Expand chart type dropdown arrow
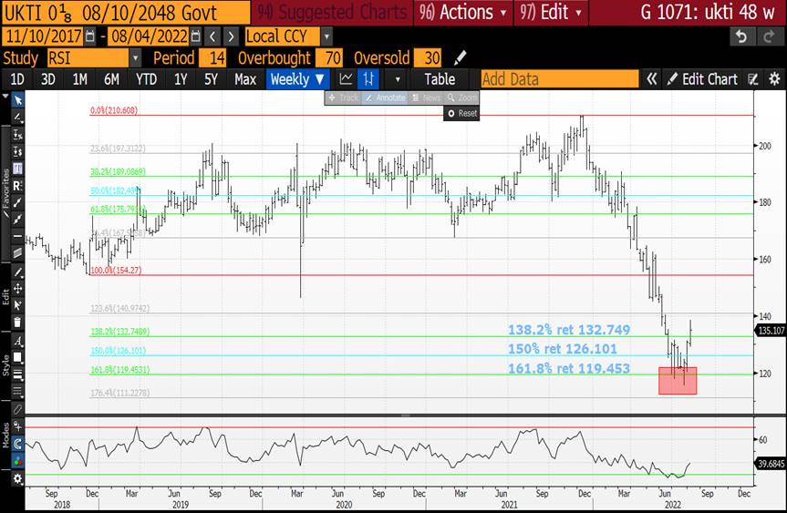This screenshot has width=787, height=513. point(398,79)
